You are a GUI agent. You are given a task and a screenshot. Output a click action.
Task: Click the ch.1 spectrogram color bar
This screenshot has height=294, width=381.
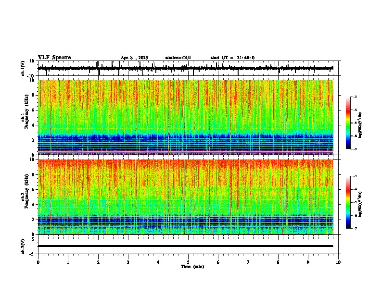[x=348, y=123]
